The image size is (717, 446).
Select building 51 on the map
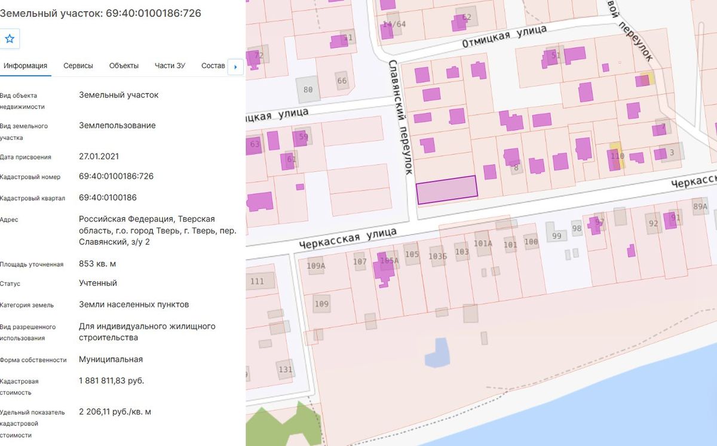(556, 56)
